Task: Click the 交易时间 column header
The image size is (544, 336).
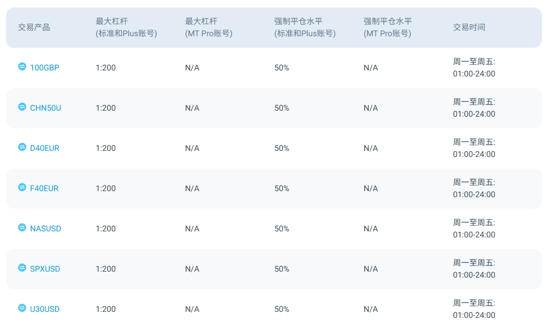Action: pyautogui.click(x=468, y=27)
